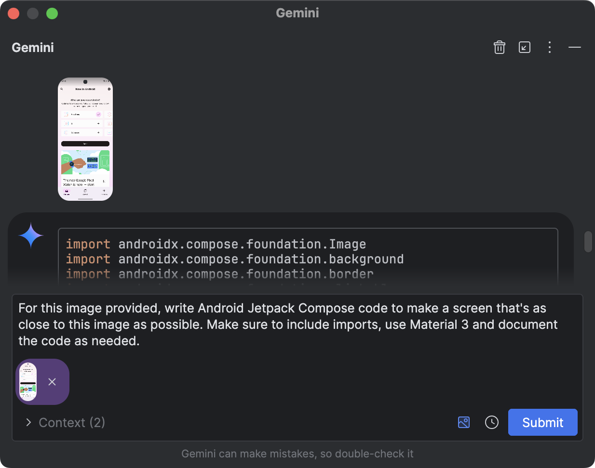Viewport: 595px width, 468px height.
Task: Open prompt history via the clock icon
Action: [x=491, y=422]
